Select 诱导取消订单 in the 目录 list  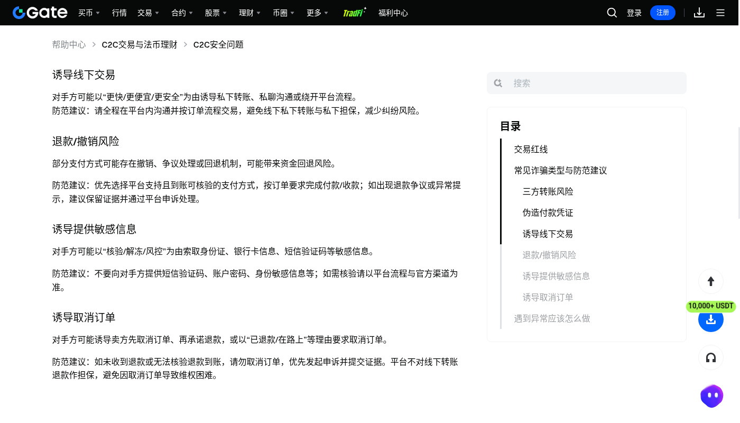tap(548, 297)
